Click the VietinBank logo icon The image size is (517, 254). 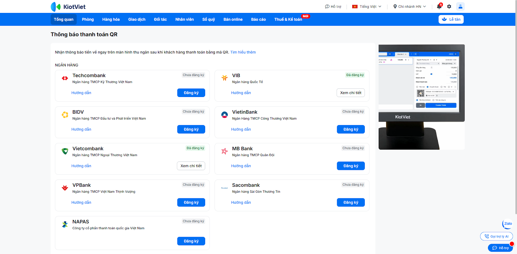pyautogui.click(x=225, y=115)
